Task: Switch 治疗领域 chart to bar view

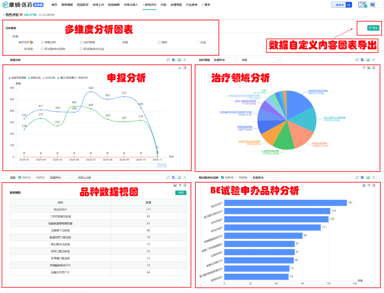Action: coord(369,67)
